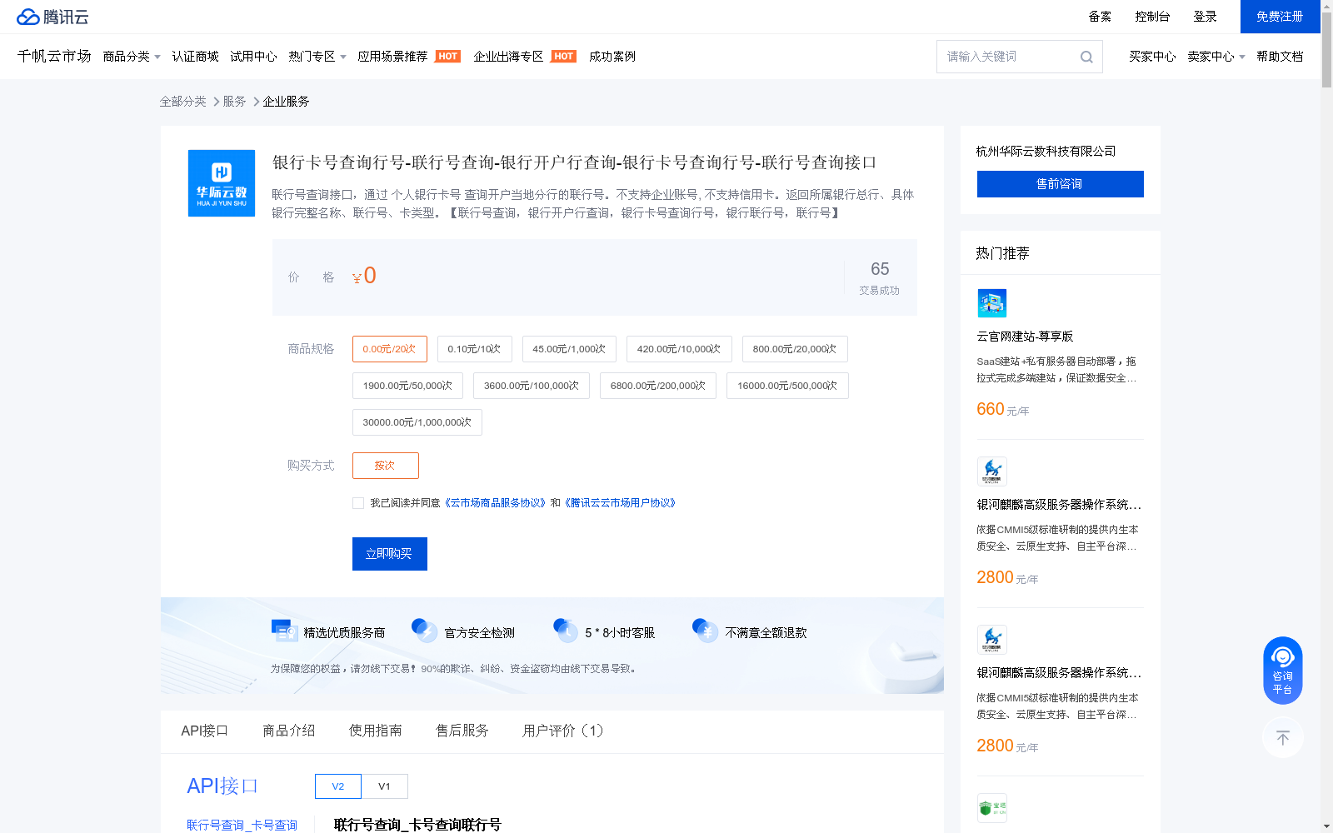Open 应用场景推荐 in navigation
Screen dimensions: 1333x833
point(392,57)
